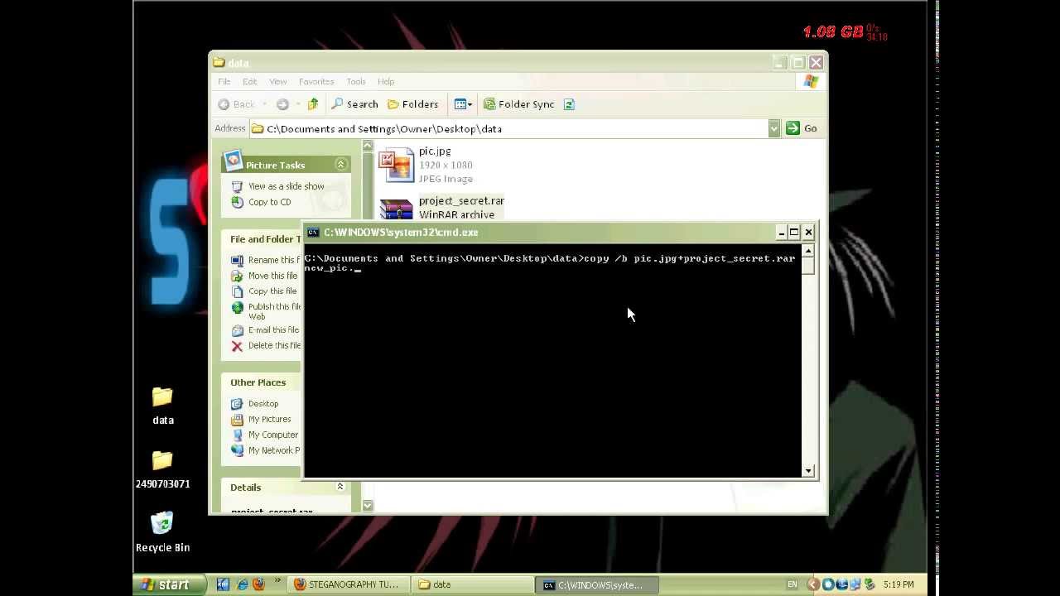Open the File menu in data window

pos(224,81)
